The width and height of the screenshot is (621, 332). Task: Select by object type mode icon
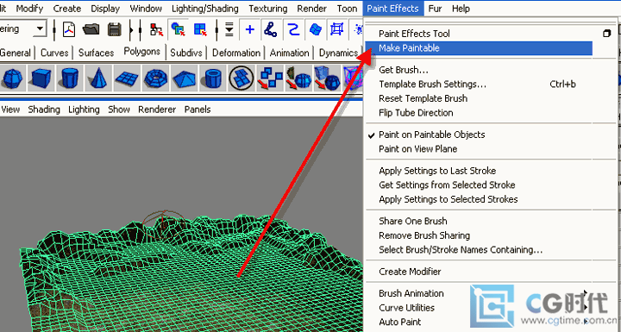coord(179,29)
